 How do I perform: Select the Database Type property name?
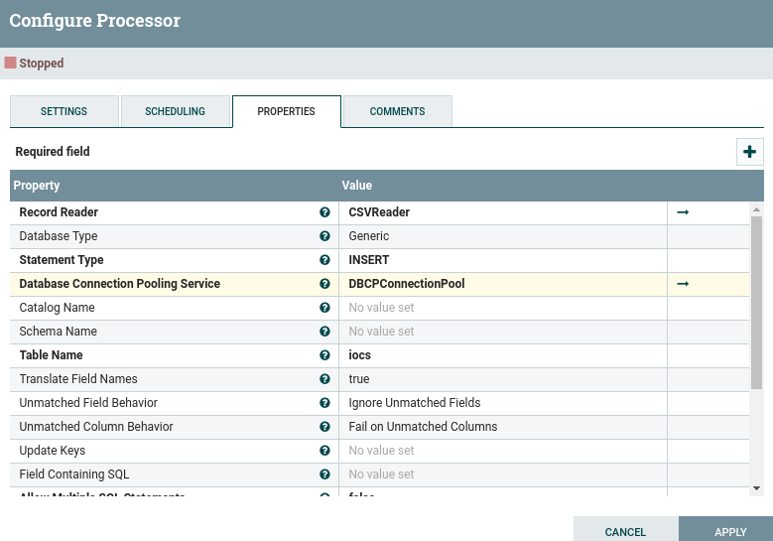pos(59,236)
